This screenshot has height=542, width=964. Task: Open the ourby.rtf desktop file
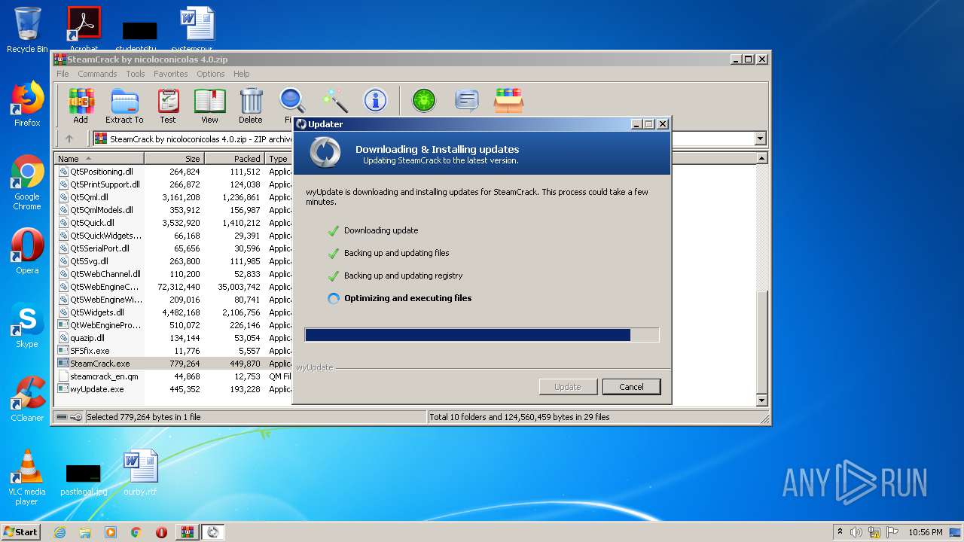click(140, 473)
